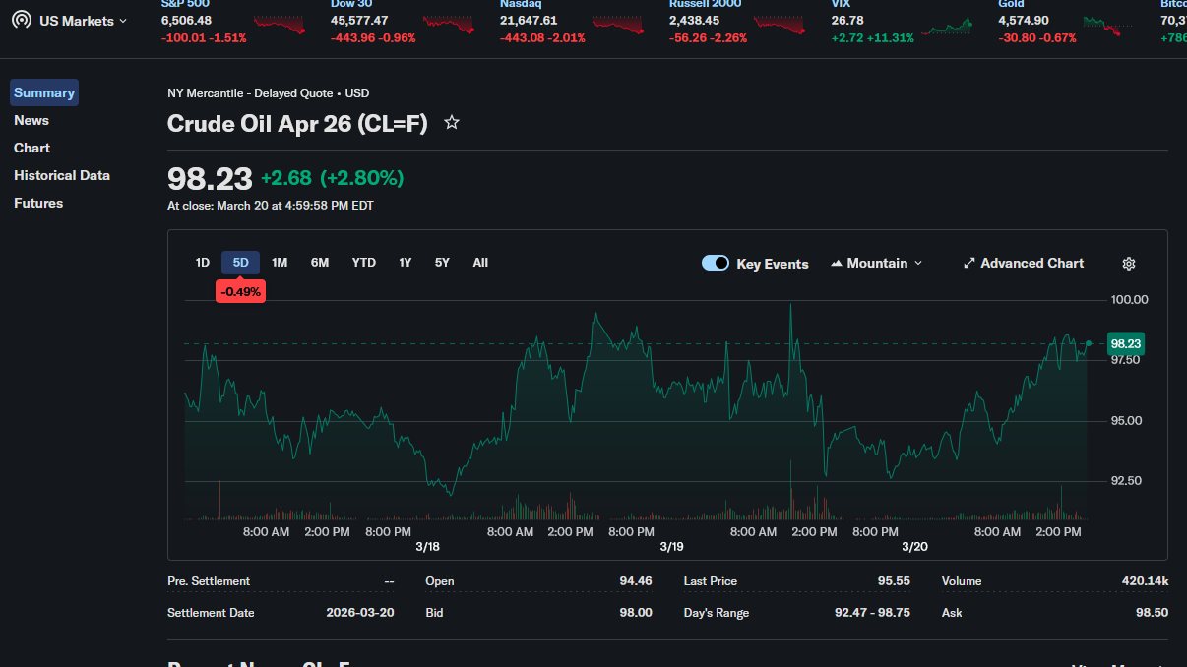Screen dimensions: 1187x667
Task: Click the star icon to follow CL=F
Action: pyautogui.click(x=452, y=123)
